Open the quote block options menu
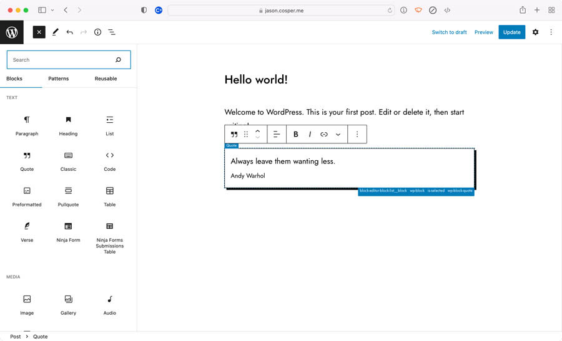 357,134
